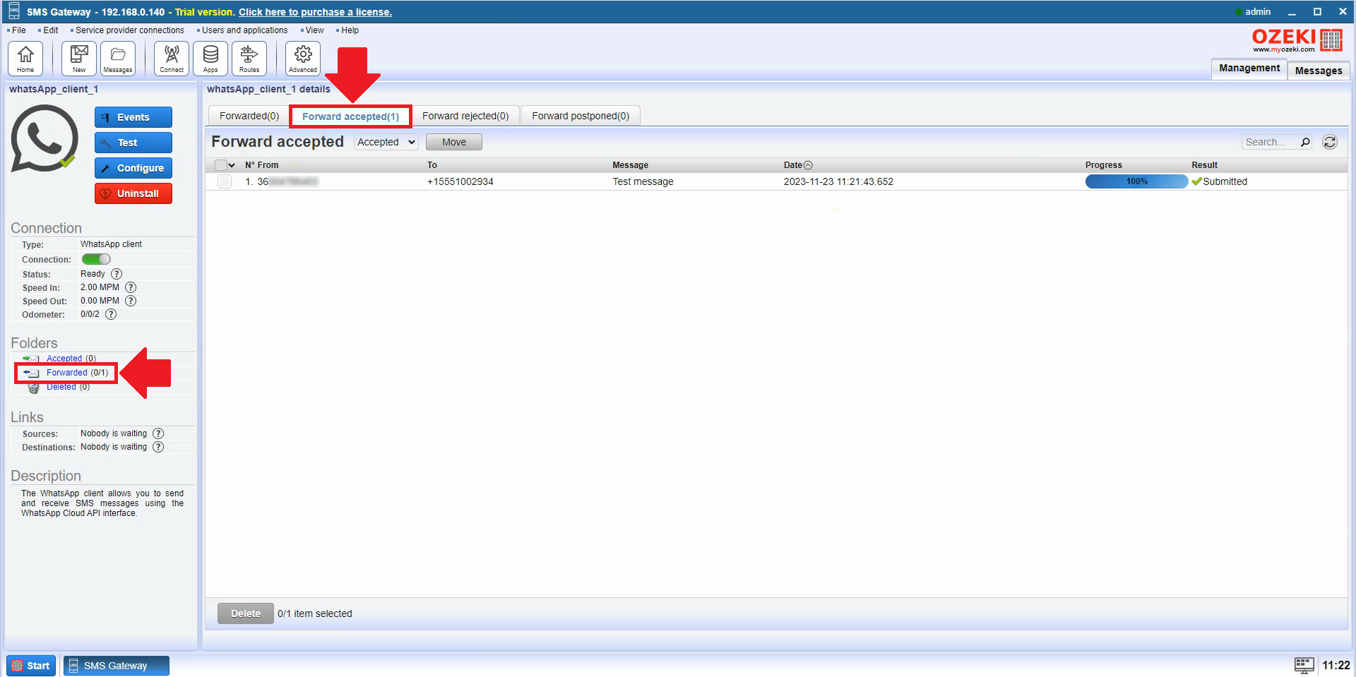Refresh the Forward accepted message list

[x=1330, y=142]
